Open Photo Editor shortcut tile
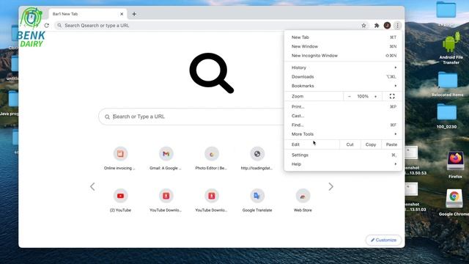This screenshot has width=469, height=264. [x=212, y=158]
